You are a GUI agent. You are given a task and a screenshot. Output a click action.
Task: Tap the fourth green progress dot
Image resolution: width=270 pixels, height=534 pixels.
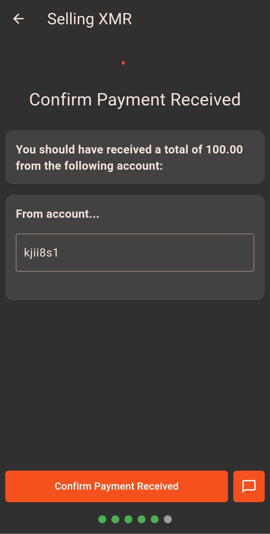[141, 519]
